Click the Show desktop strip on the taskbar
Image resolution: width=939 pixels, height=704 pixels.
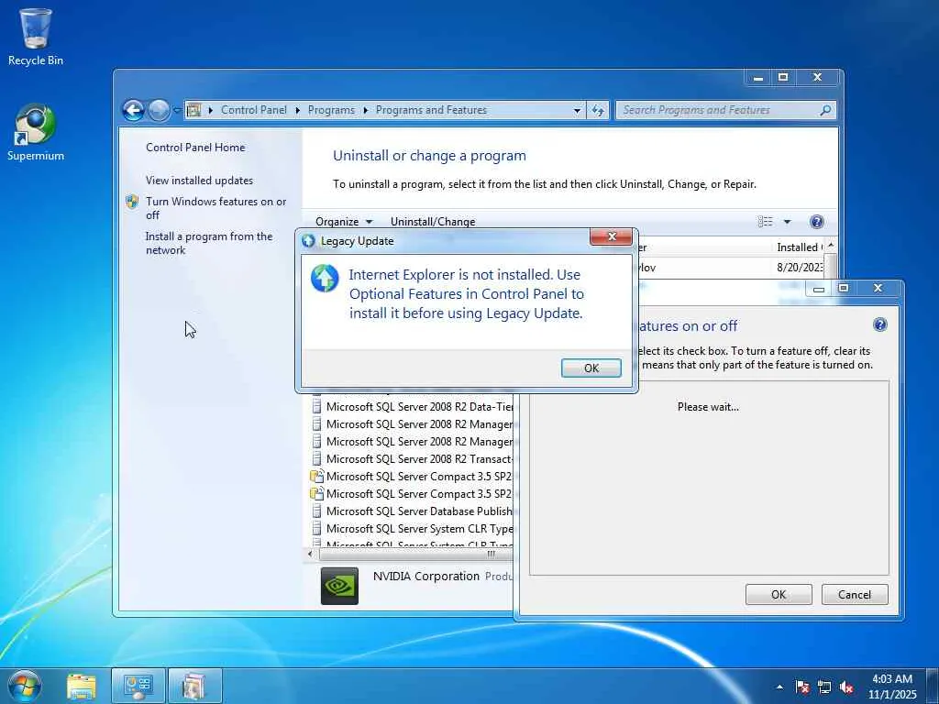934,686
